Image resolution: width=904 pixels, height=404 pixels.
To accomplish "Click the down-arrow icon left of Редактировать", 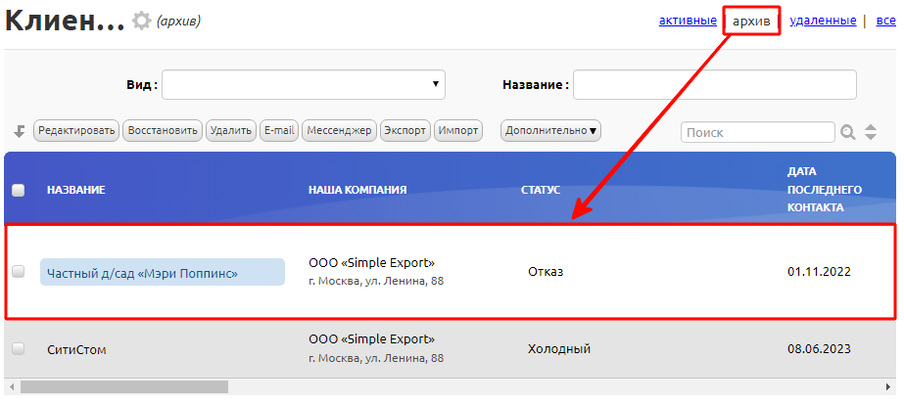I will coord(20,131).
